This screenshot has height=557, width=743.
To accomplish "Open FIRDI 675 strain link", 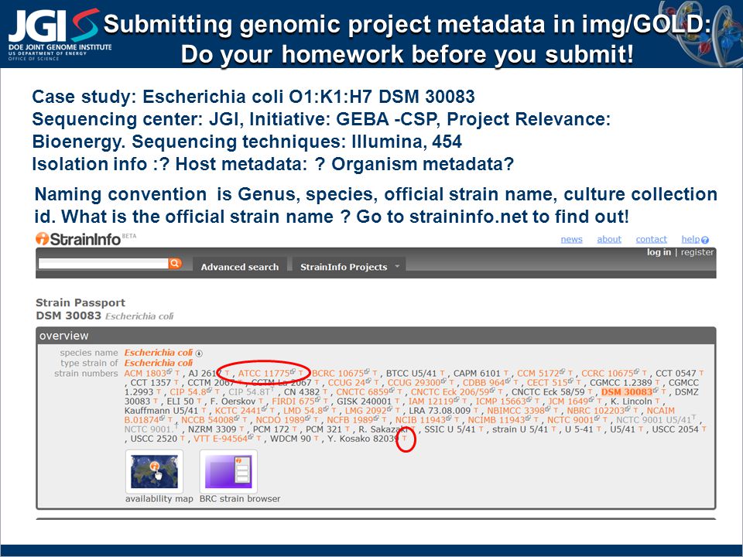I will [293, 402].
